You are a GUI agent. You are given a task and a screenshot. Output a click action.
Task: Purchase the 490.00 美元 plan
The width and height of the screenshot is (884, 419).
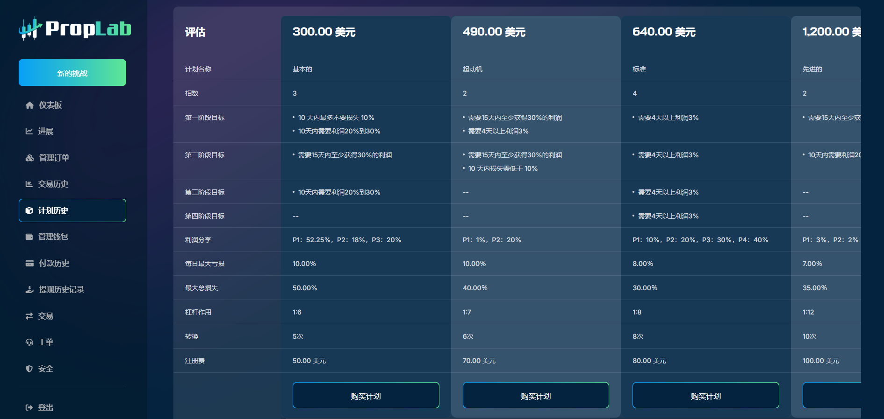click(536, 396)
